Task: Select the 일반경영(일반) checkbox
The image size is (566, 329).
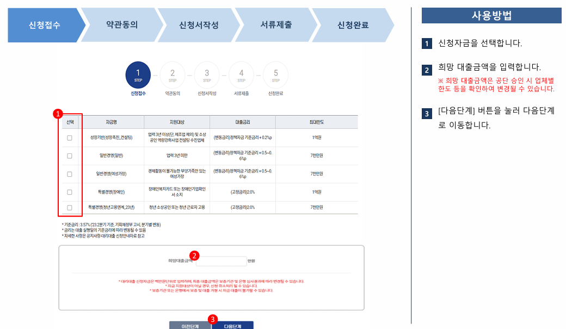Action: pyautogui.click(x=69, y=156)
